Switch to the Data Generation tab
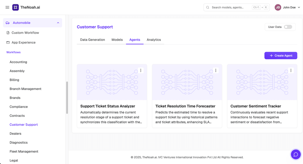 click(92, 40)
